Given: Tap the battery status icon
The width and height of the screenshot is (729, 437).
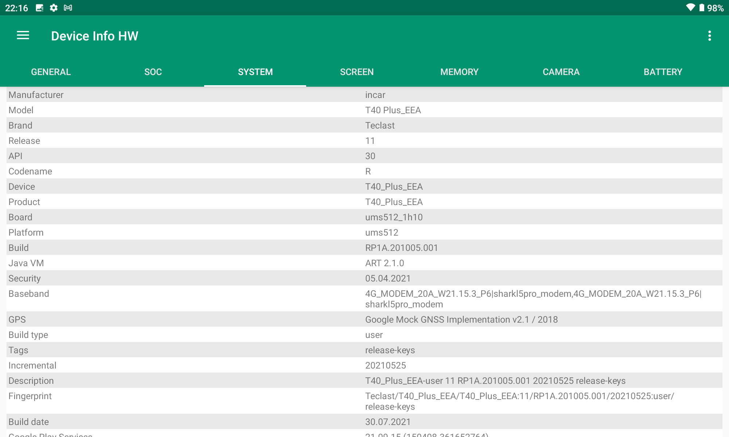Looking at the screenshot, I should tap(702, 8).
